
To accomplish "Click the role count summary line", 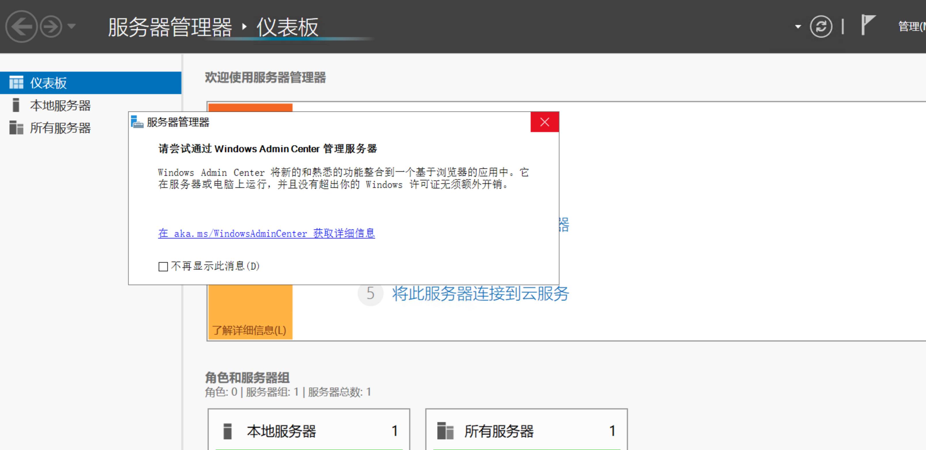I will click(x=288, y=392).
